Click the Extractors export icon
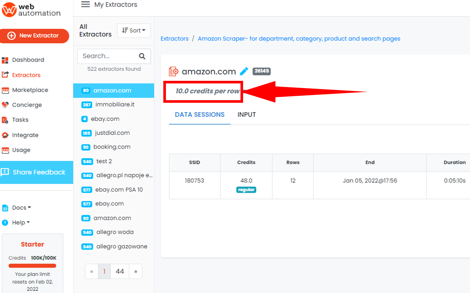Viewport: 470px width, 293px height. [5, 75]
